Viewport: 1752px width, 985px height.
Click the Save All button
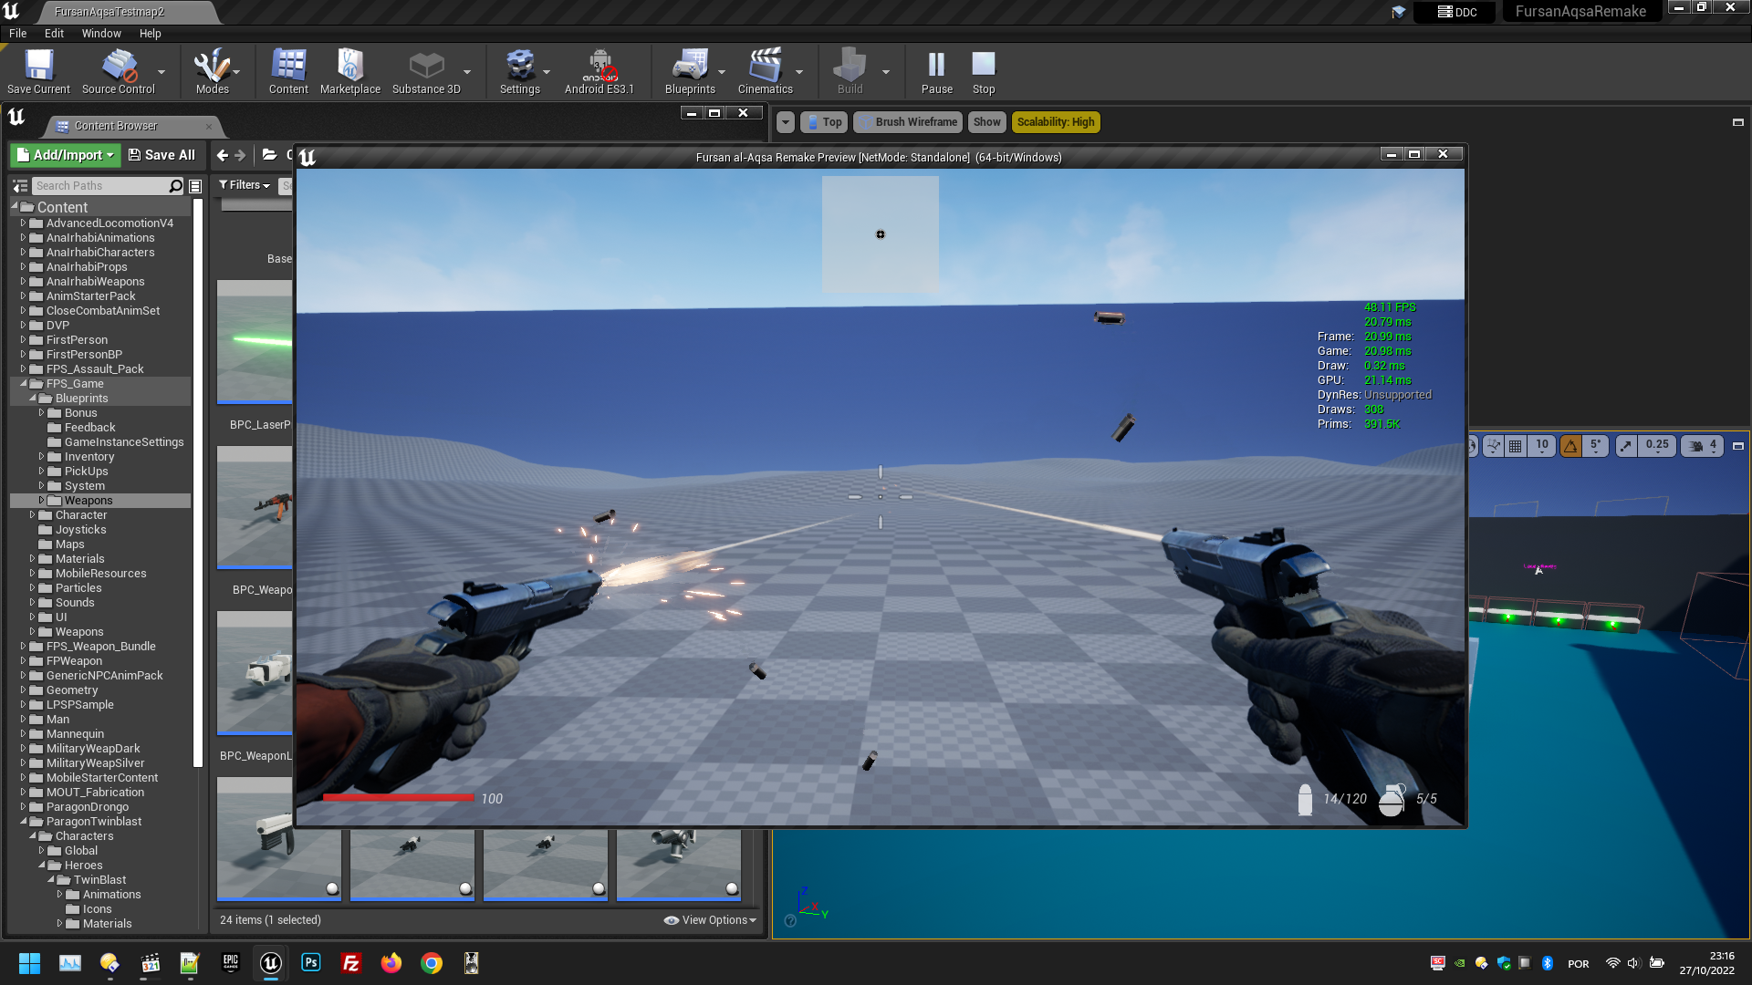click(162, 155)
